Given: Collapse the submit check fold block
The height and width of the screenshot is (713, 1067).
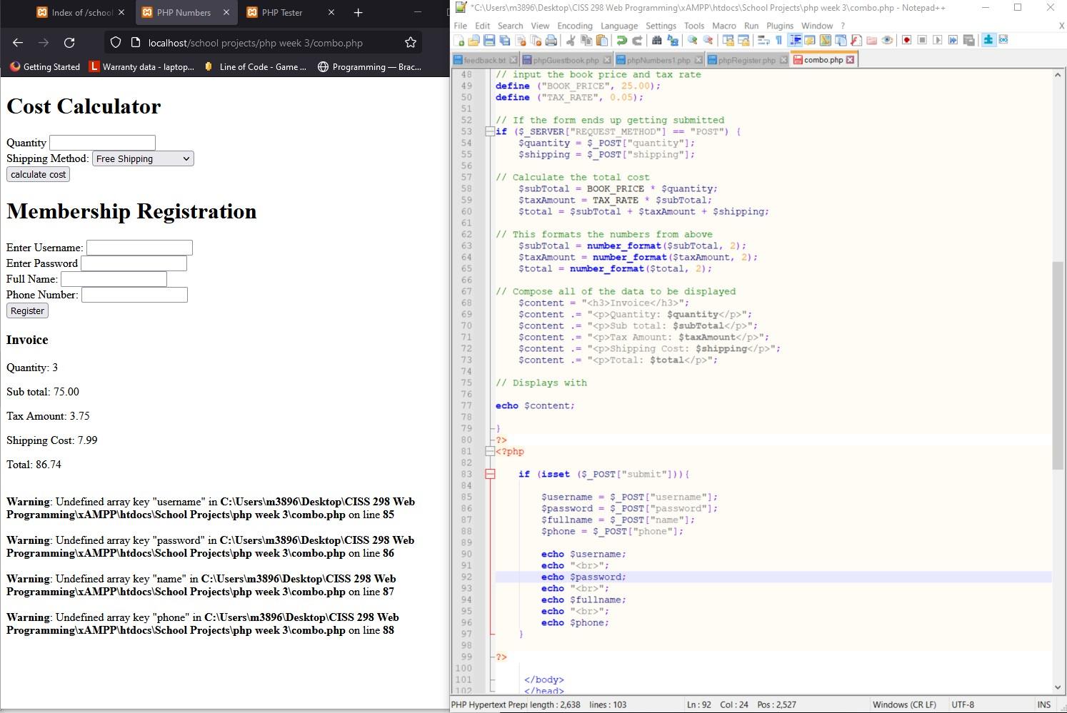Looking at the screenshot, I should tap(489, 473).
